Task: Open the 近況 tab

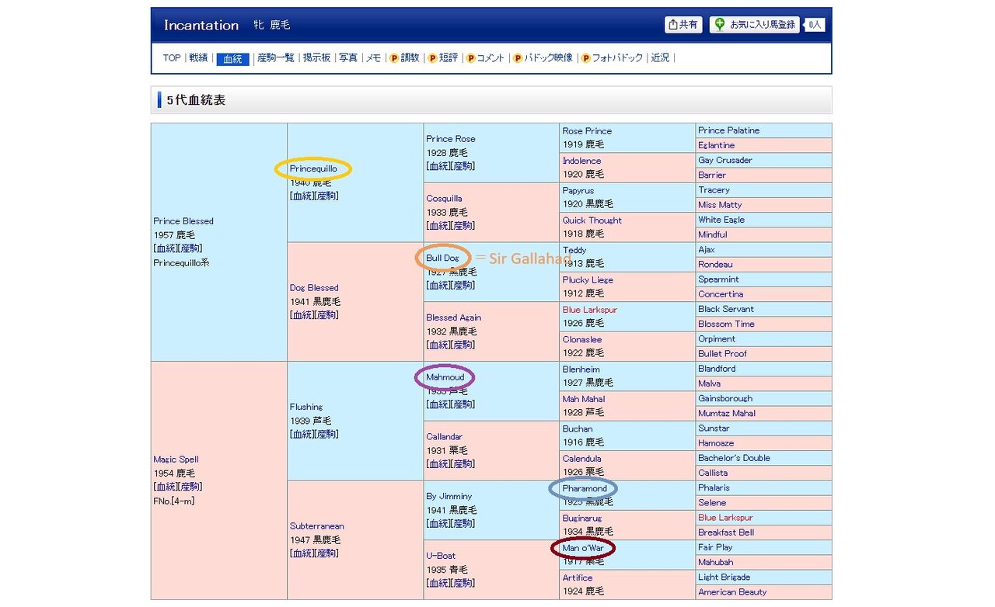Action: tap(660, 58)
